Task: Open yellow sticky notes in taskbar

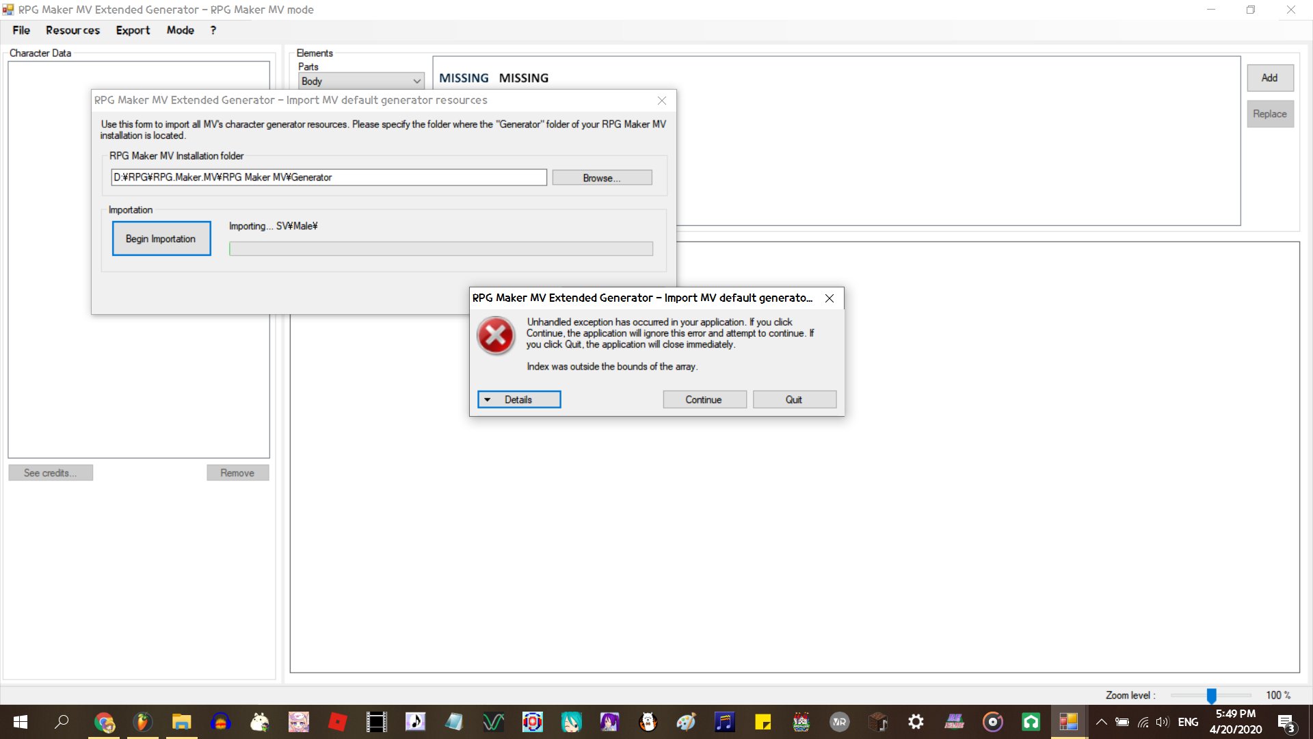Action: point(763,722)
